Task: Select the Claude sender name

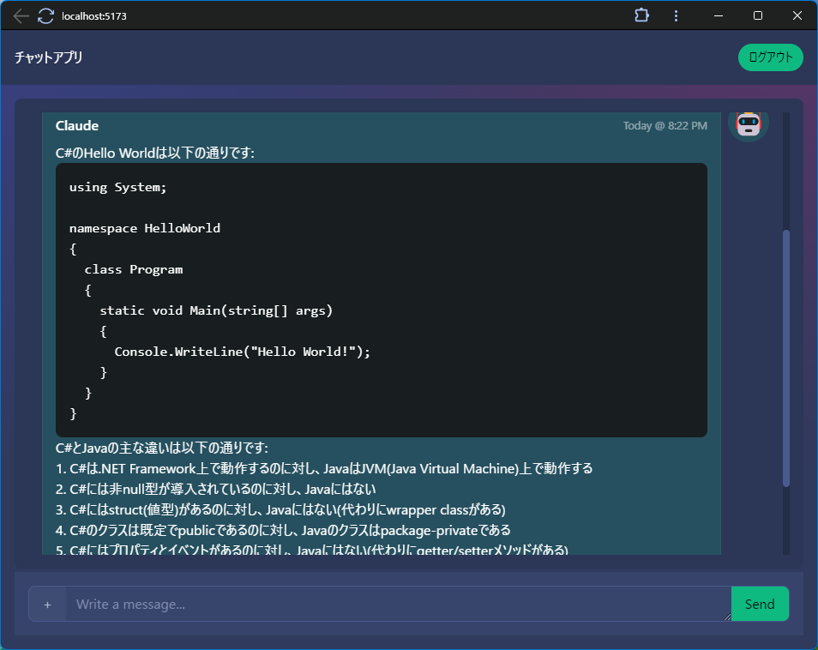Action: (x=77, y=126)
